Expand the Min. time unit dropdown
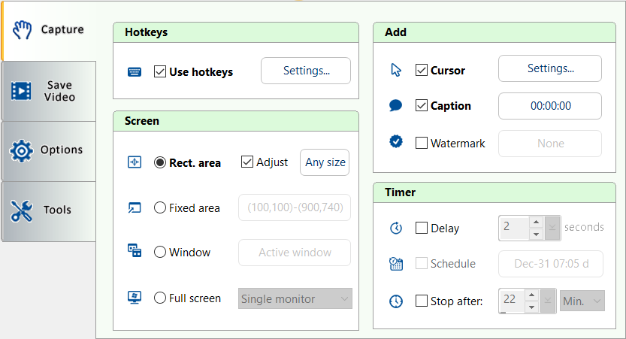The height and width of the screenshot is (339, 626). (x=582, y=301)
